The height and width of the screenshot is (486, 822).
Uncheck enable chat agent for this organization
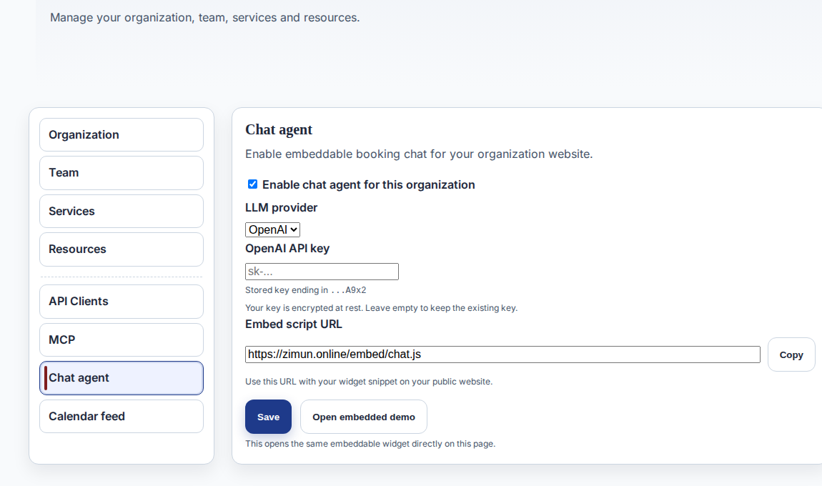[x=252, y=184]
